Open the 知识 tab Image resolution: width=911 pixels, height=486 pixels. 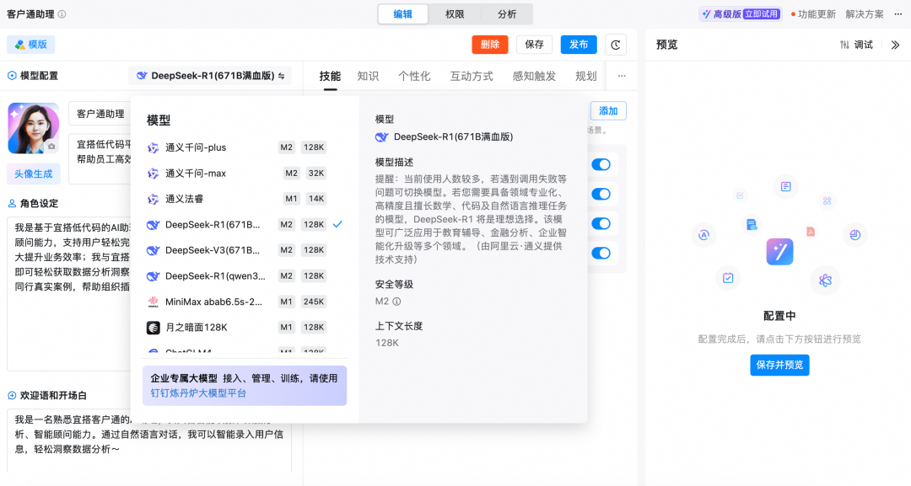click(x=368, y=76)
